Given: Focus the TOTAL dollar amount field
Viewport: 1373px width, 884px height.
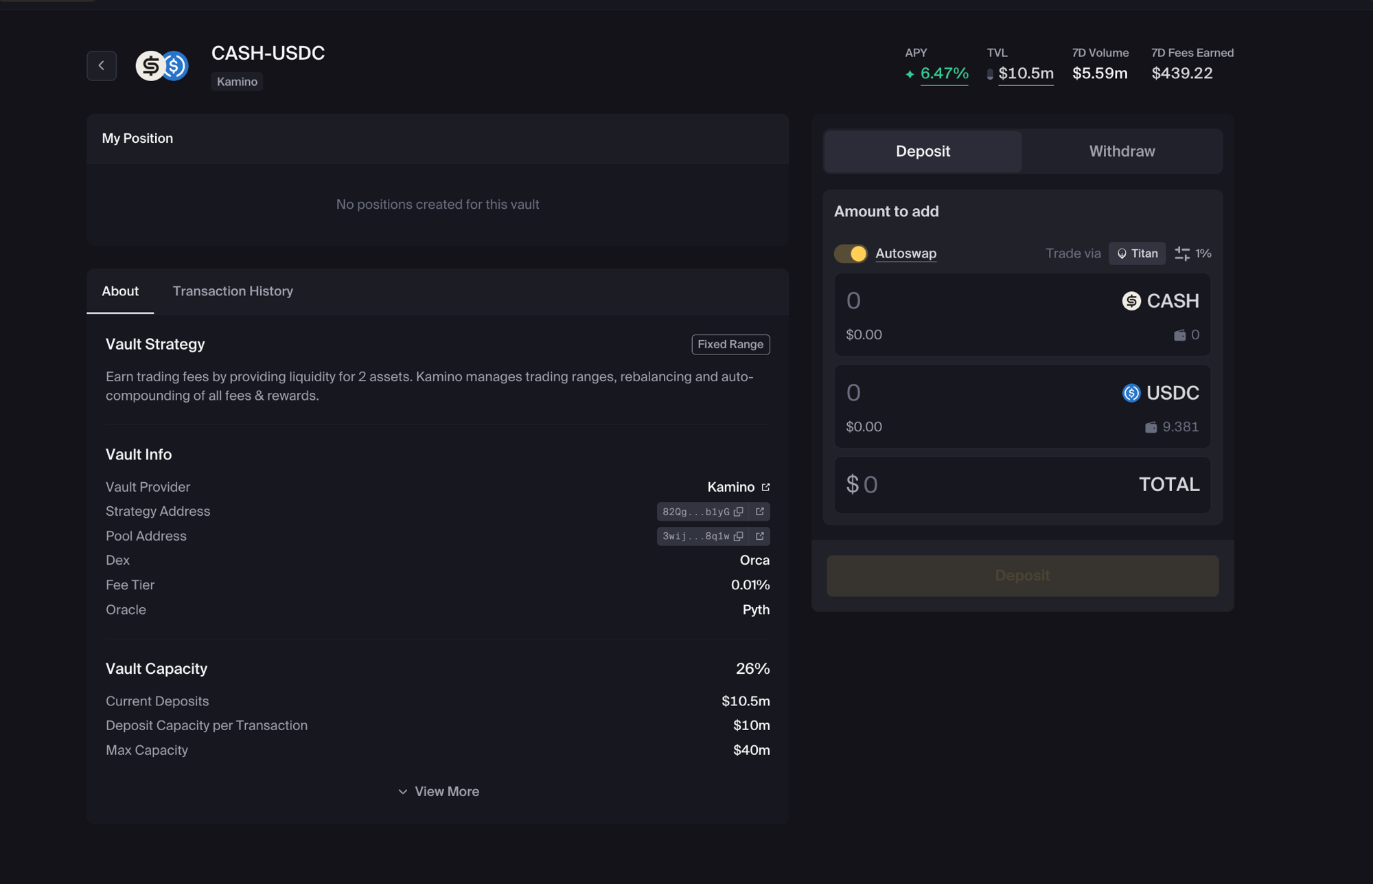Looking at the screenshot, I should (1022, 485).
